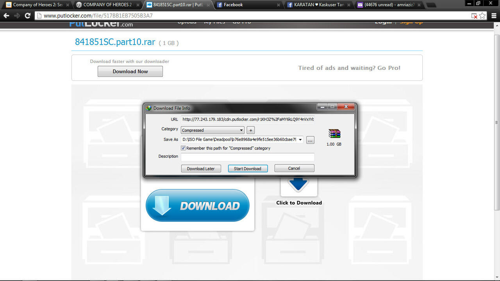Browse for save location with the ... button
Viewport: 500px width, 281px height.
(310, 140)
